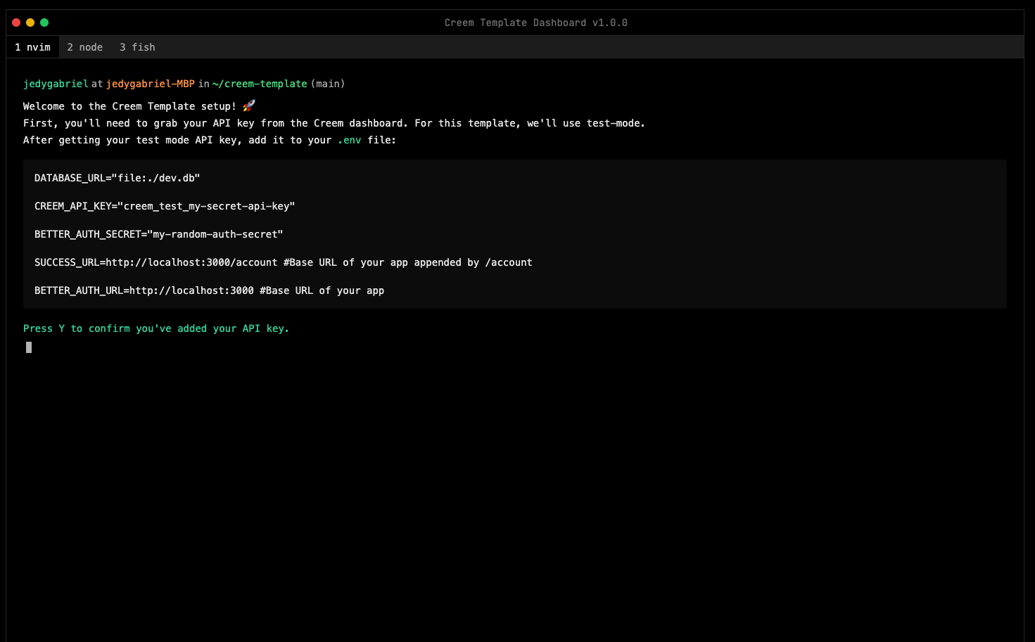Click the green .env file reference
The width and height of the screenshot is (1035, 642).
(x=349, y=140)
